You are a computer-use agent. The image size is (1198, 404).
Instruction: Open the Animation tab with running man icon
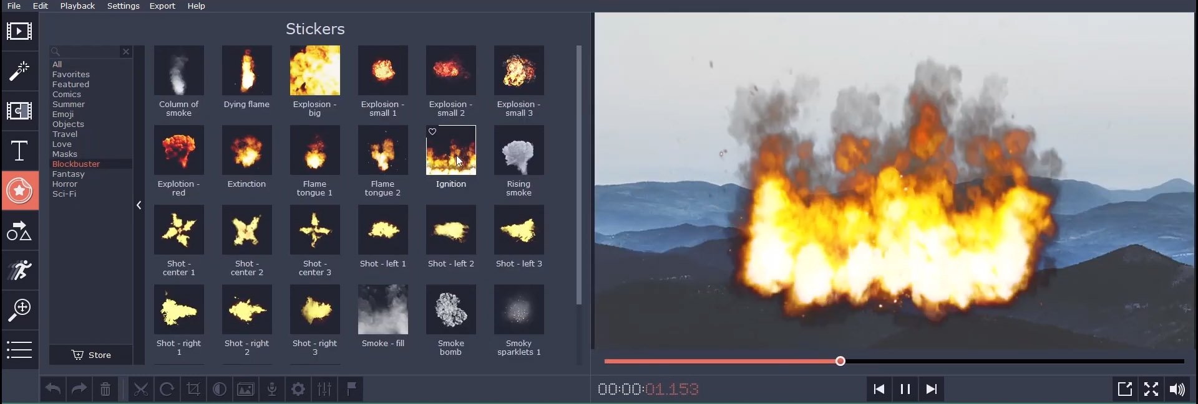[x=19, y=270]
